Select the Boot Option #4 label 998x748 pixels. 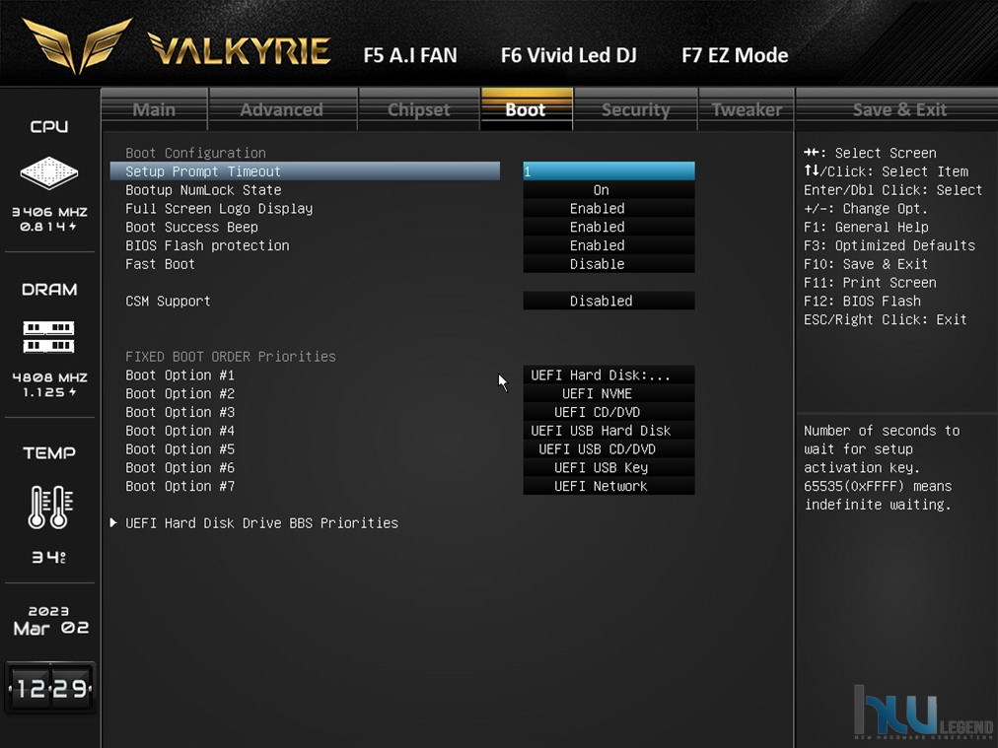coord(180,430)
